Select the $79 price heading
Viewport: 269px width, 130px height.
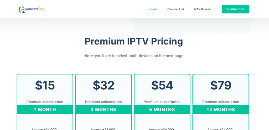(x=221, y=85)
